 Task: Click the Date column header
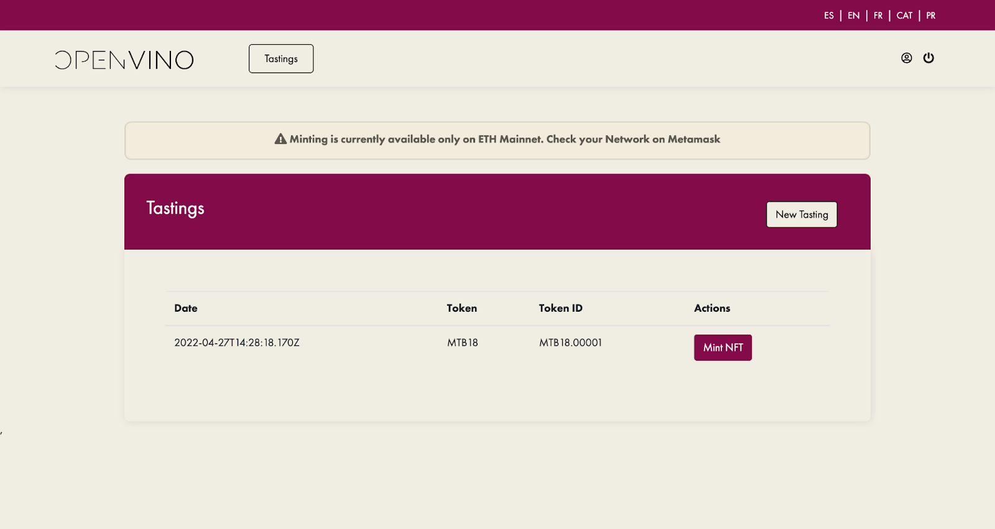point(186,308)
